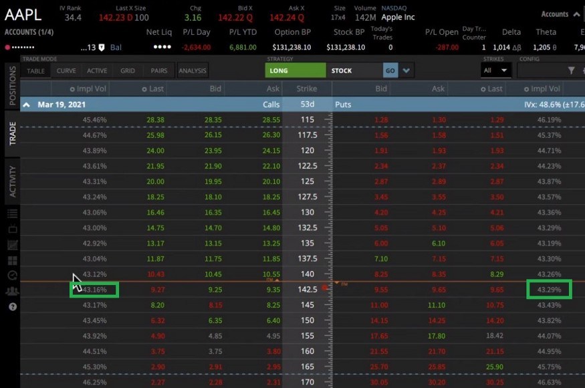Screen dimensions: 585x388
Task: Click the calls Bid column header
Action: 215,89
